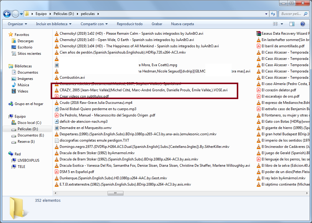Expand the arrow after Equipo in address bar

49,14
